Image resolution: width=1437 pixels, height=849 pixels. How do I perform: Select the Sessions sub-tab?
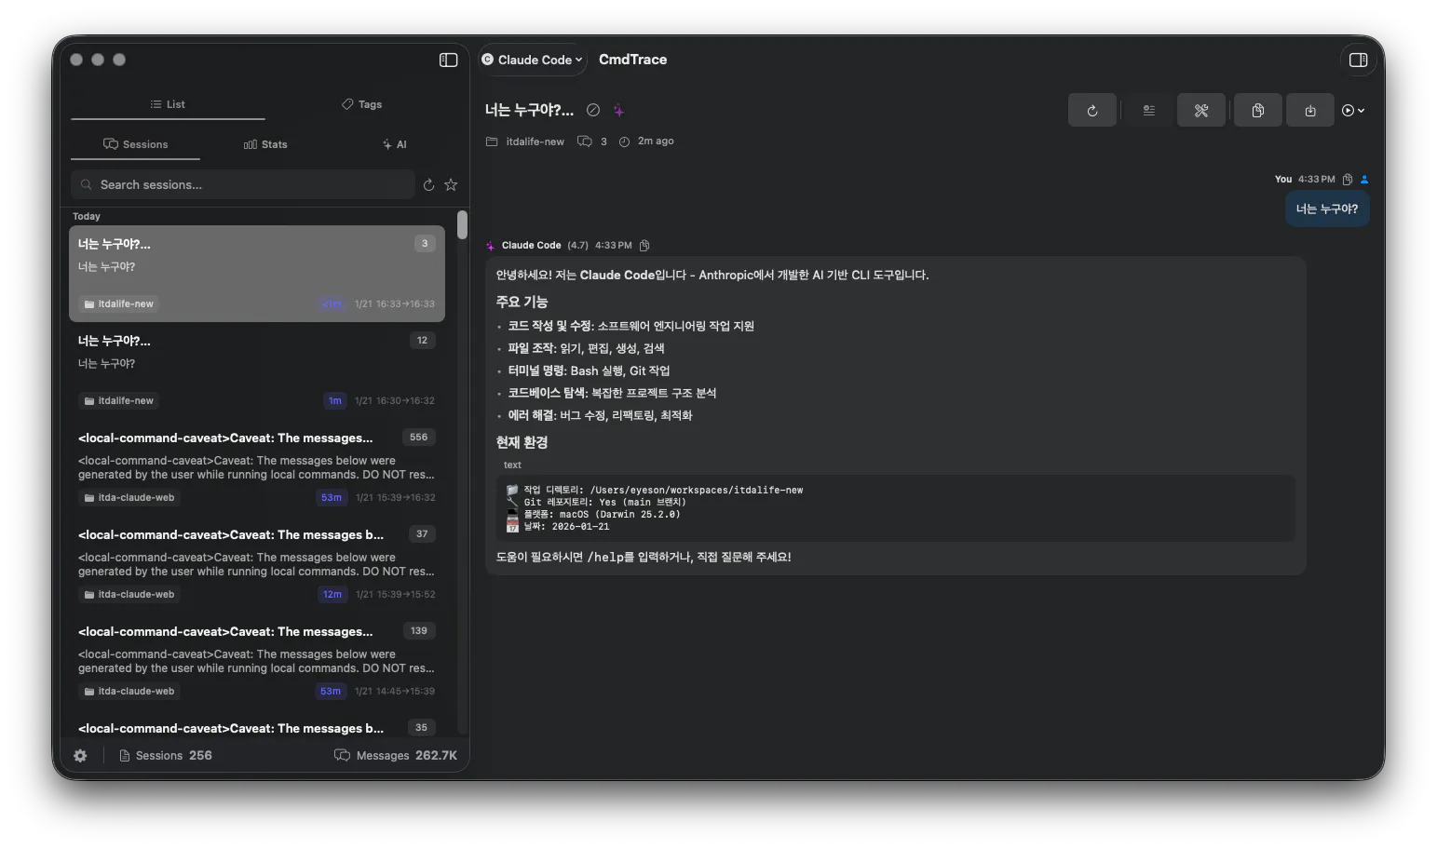point(136,144)
